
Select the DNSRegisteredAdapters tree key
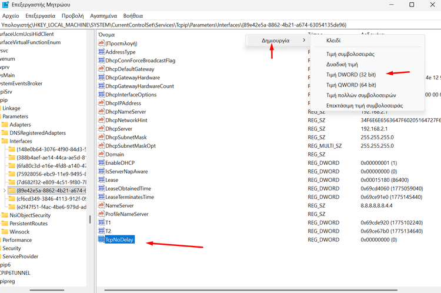(x=36, y=133)
